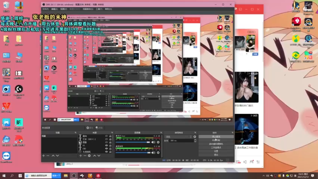Pop out the 控件 dock panel icon

(x=232, y=132)
